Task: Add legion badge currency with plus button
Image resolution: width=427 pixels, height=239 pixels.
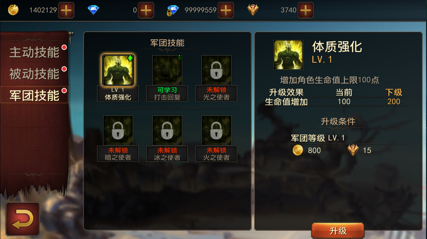Action: click(x=306, y=10)
